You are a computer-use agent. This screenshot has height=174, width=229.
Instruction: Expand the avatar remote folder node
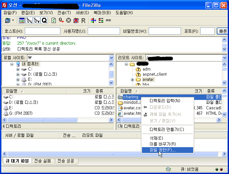[x=132, y=80]
